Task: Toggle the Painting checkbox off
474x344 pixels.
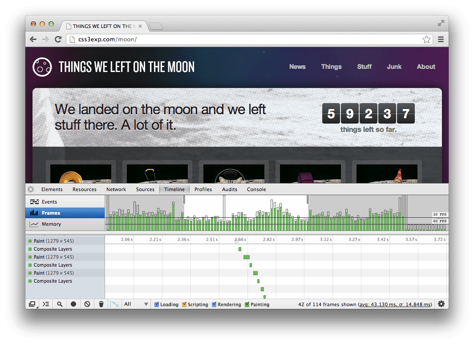Action: [x=246, y=304]
